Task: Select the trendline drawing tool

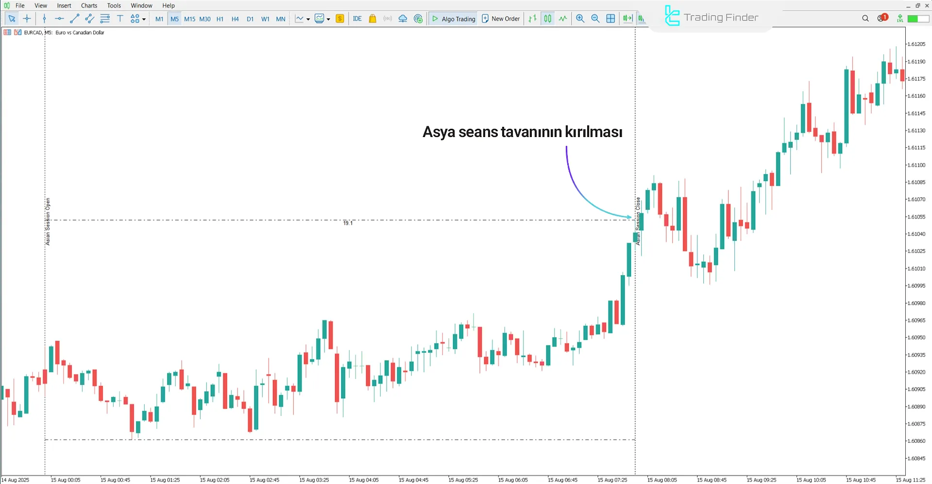Action: click(74, 18)
